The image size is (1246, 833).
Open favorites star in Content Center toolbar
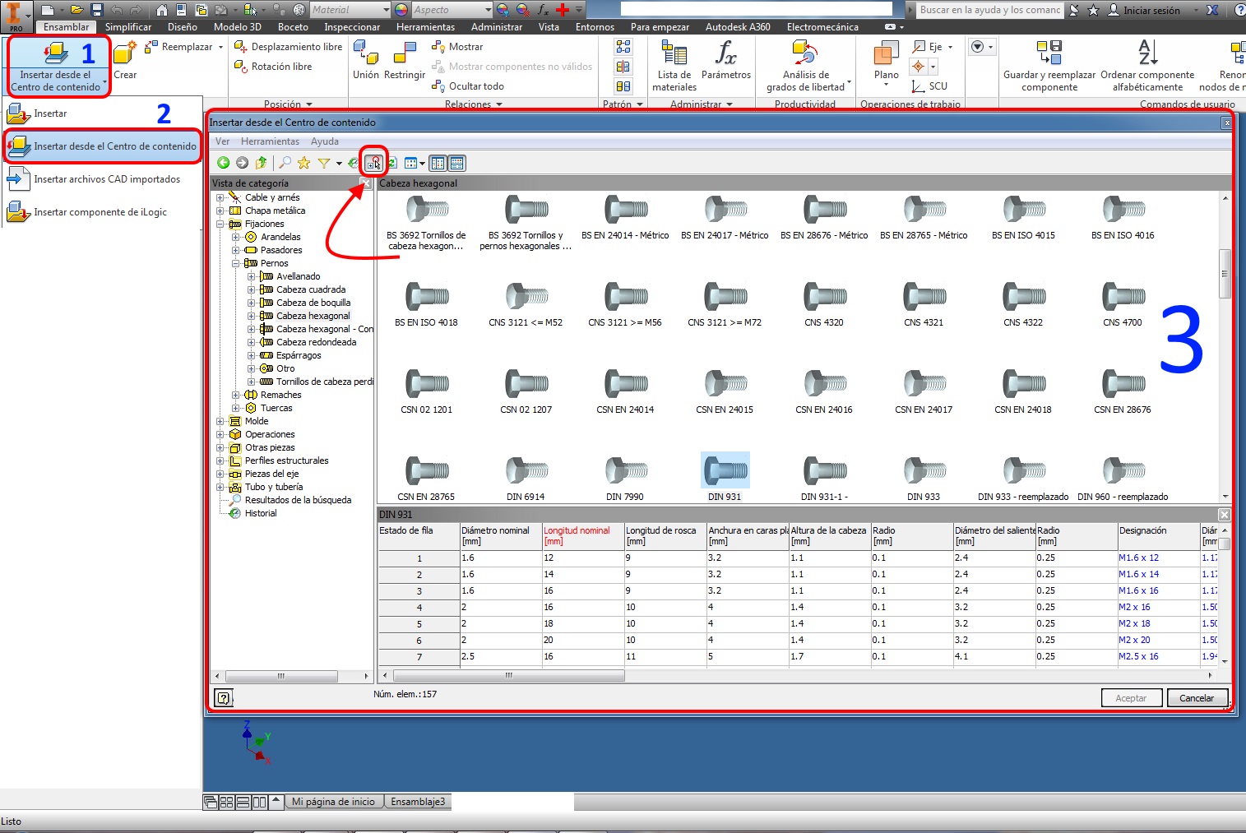[304, 163]
